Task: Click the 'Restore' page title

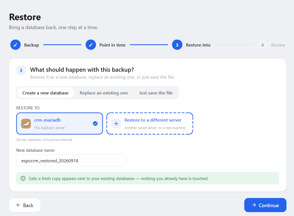Action: tap(25, 17)
